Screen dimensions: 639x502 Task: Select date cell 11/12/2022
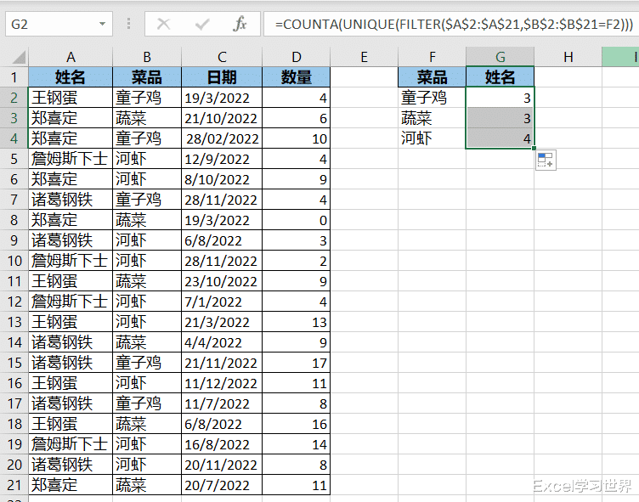[222, 382]
